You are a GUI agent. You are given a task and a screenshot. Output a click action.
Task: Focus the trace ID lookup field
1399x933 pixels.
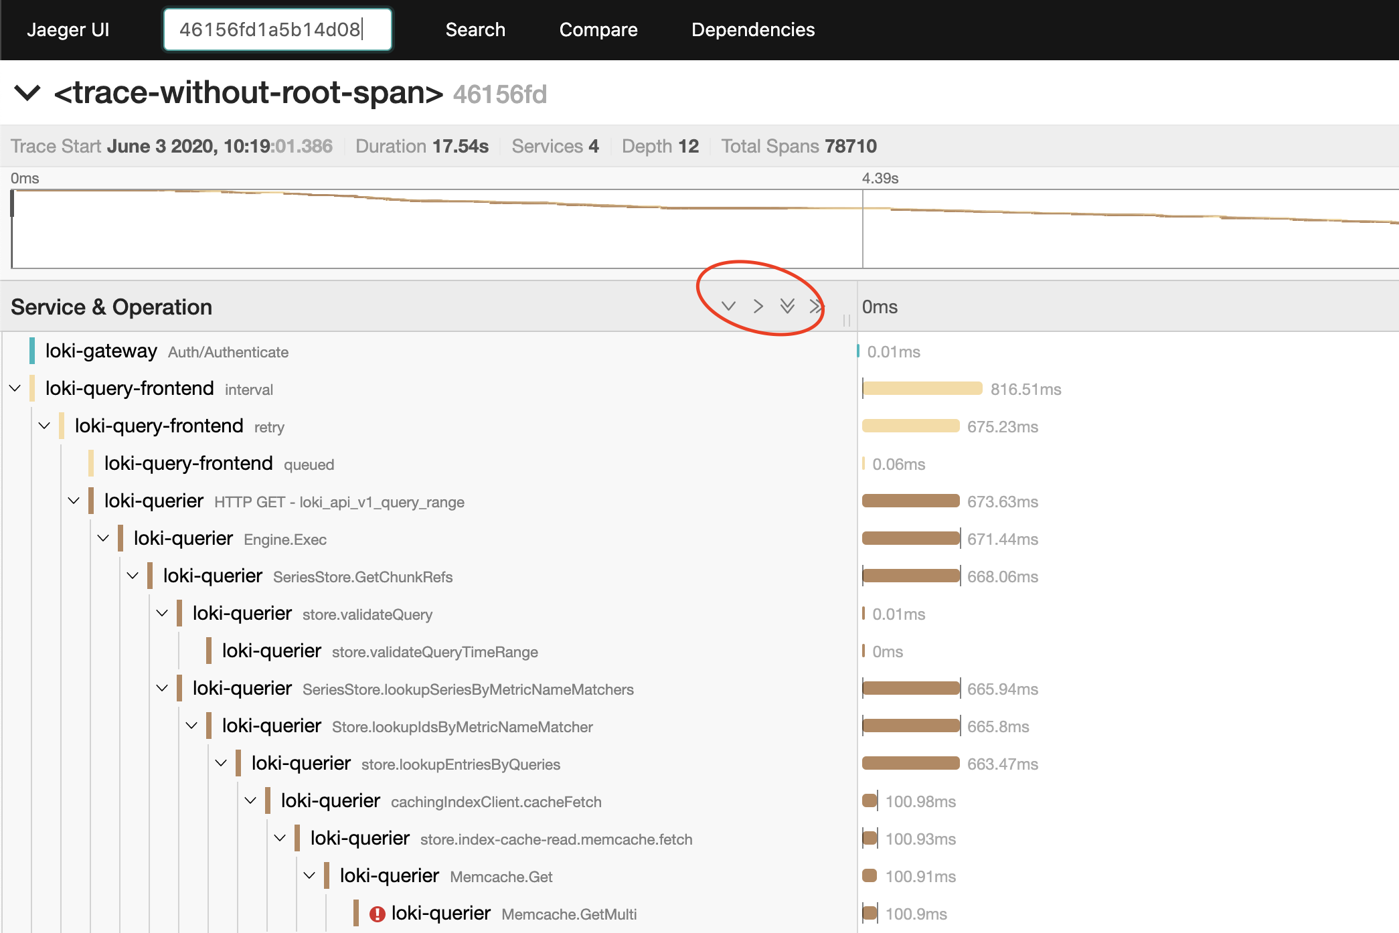pyautogui.click(x=277, y=29)
